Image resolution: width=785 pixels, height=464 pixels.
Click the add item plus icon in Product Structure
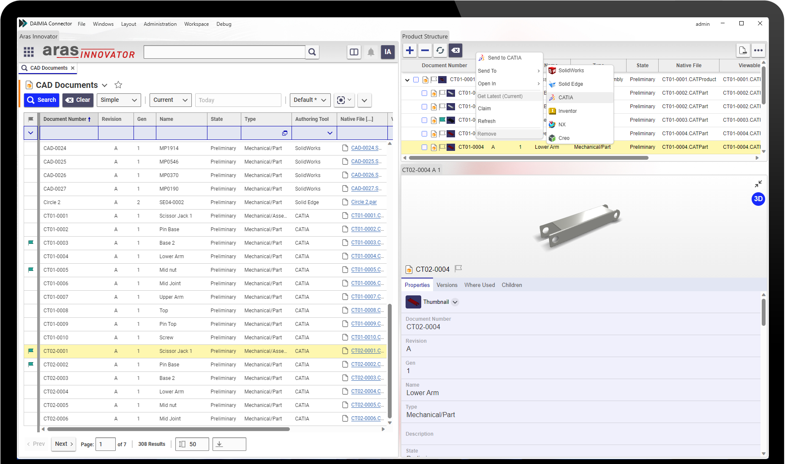409,50
